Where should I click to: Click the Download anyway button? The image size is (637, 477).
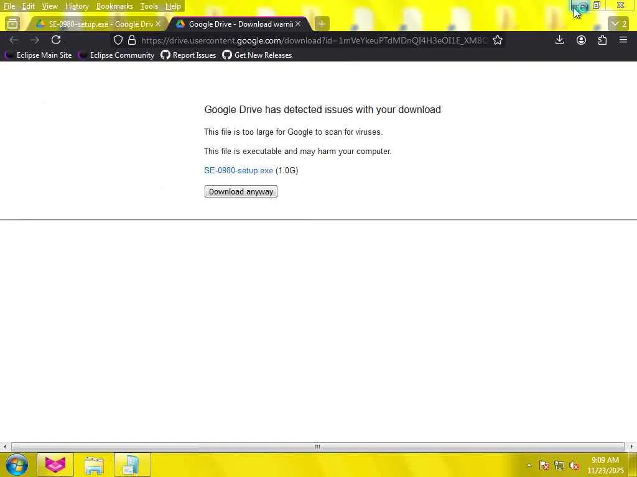point(241,191)
